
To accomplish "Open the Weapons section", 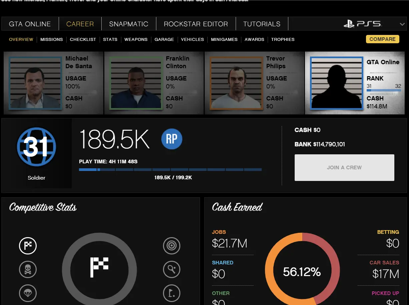I will point(136,39).
